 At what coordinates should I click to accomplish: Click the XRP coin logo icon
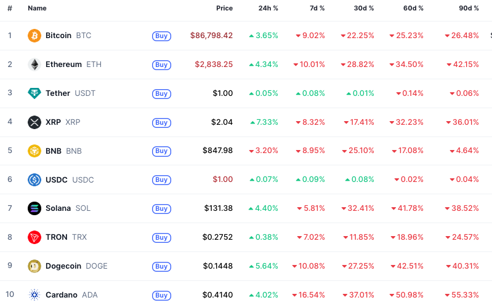(x=34, y=122)
